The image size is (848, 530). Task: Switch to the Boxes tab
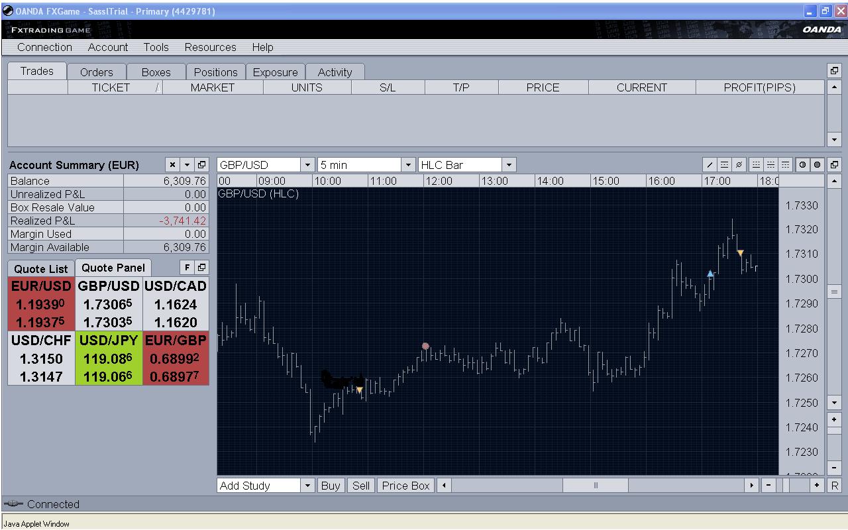click(x=156, y=72)
